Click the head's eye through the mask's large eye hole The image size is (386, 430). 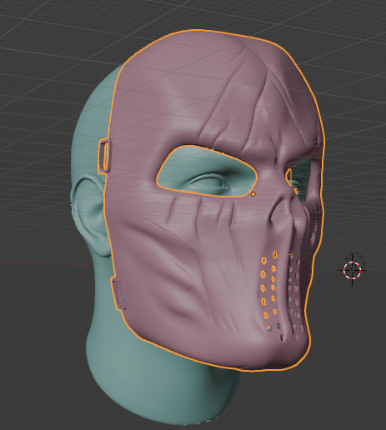[x=208, y=182]
